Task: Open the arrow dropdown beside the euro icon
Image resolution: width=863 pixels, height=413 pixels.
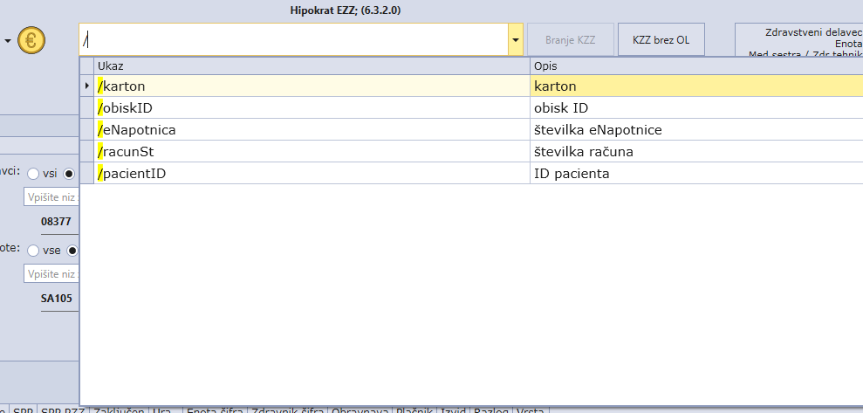Action: [8, 41]
